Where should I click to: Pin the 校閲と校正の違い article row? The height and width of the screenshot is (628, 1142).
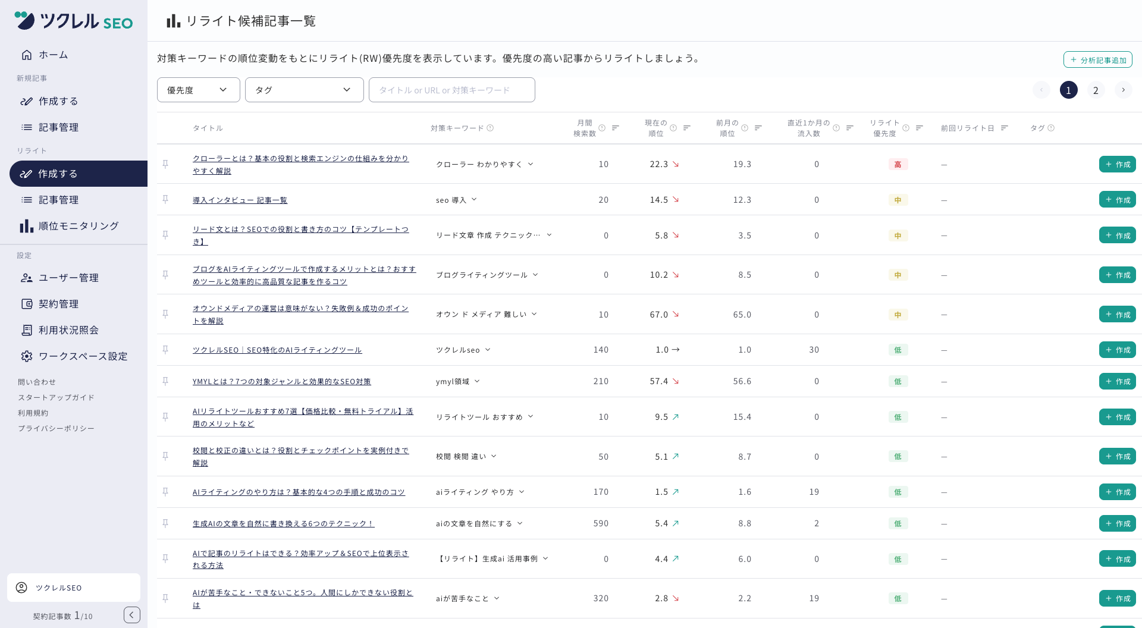point(165,456)
